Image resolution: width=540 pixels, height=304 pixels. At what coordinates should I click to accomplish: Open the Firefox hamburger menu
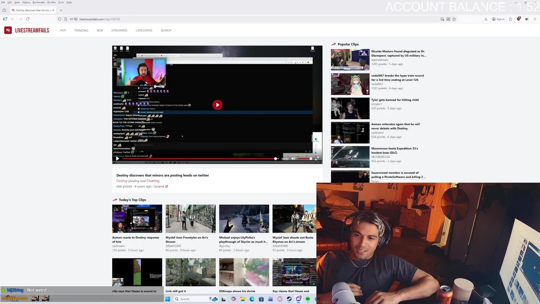pos(534,19)
